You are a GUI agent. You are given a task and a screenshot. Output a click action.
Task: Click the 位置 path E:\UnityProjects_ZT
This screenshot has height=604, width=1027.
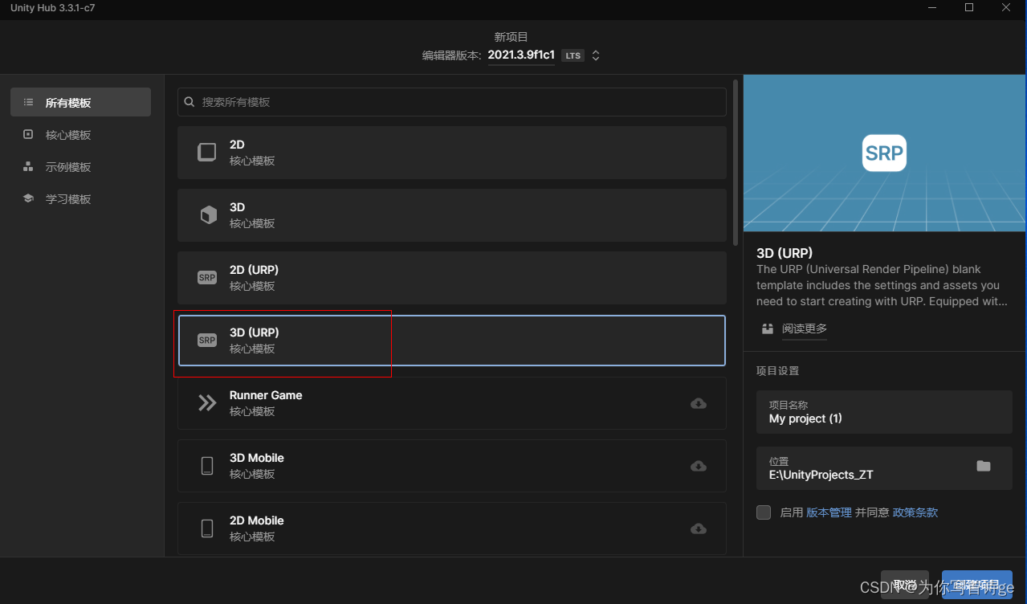tap(821, 475)
